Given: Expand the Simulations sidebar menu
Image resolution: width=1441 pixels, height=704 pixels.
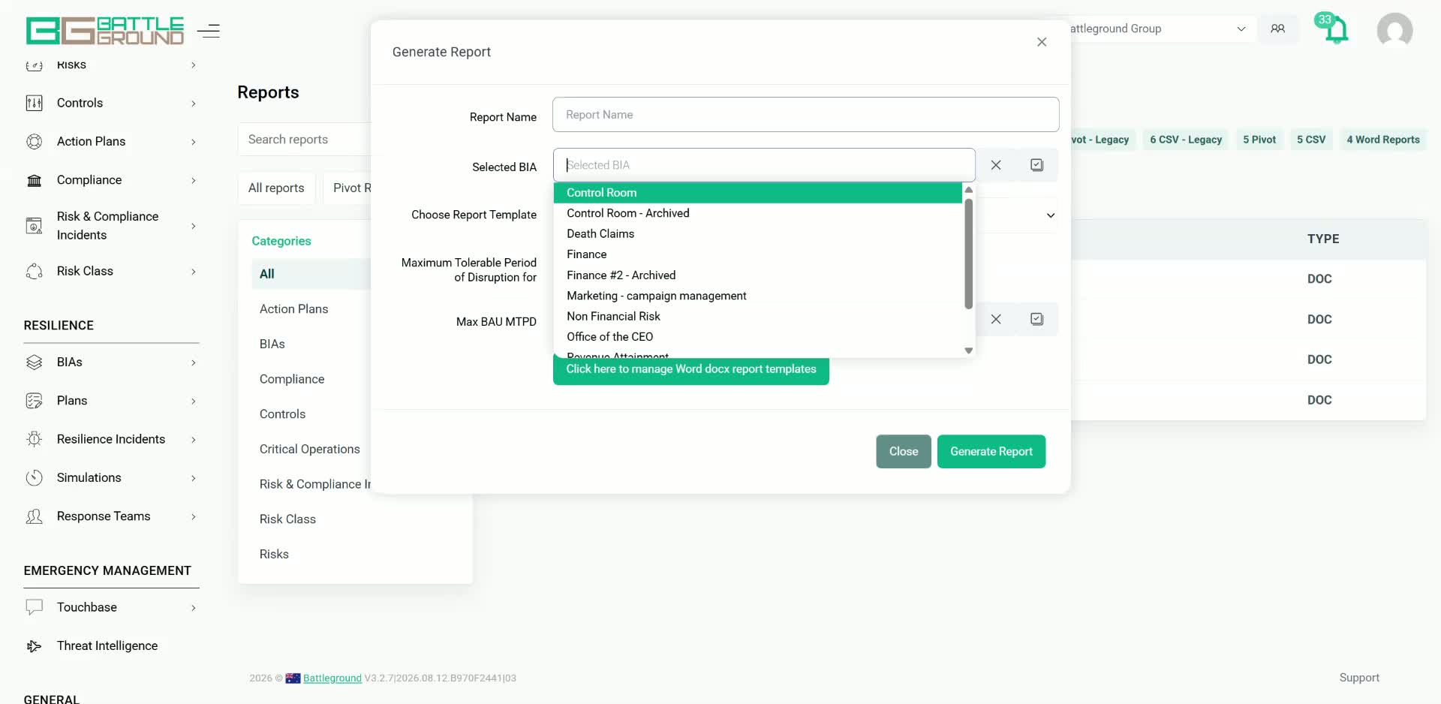Looking at the screenshot, I should (194, 477).
